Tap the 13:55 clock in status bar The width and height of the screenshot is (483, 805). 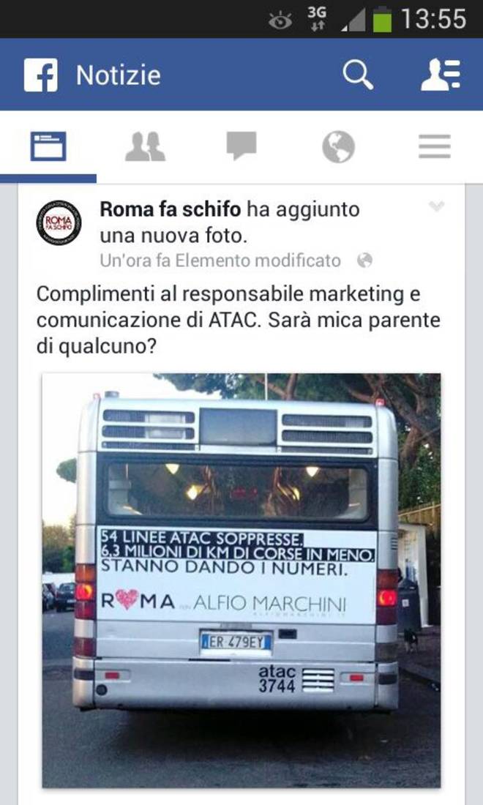pos(434,20)
